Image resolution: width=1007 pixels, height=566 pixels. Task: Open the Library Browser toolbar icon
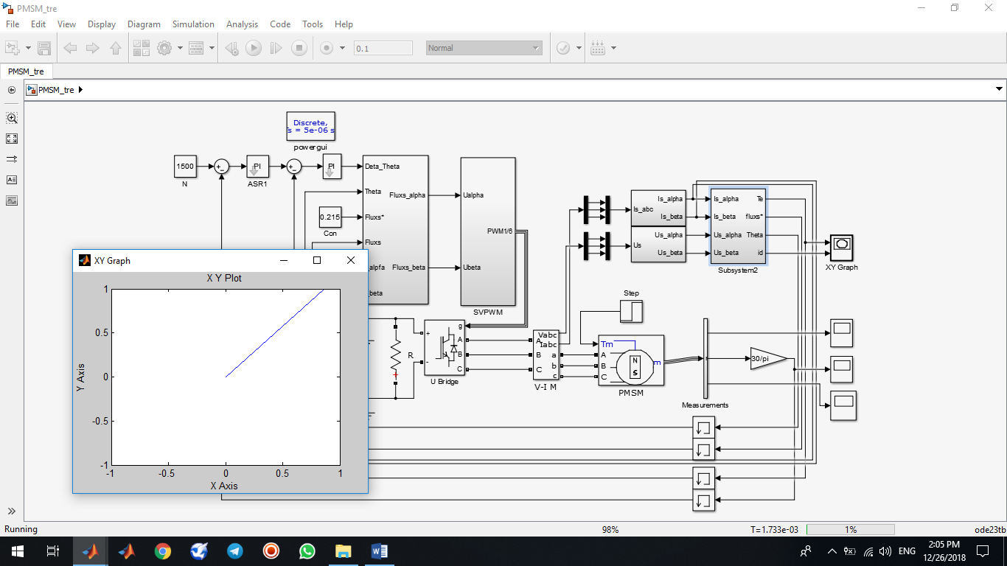click(x=141, y=48)
